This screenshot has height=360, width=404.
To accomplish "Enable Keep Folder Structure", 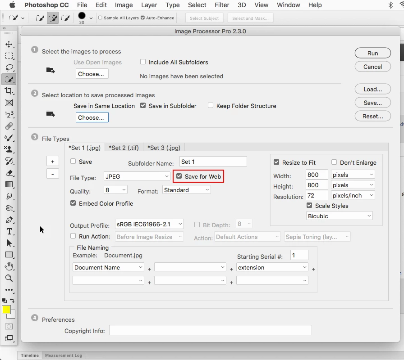I will coord(211,105).
